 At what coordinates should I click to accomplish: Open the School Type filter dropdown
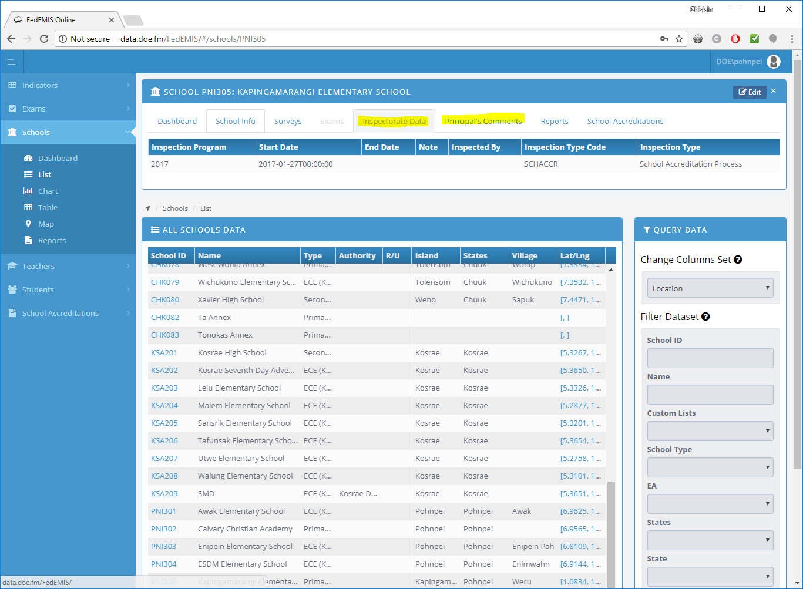click(710, 467)
